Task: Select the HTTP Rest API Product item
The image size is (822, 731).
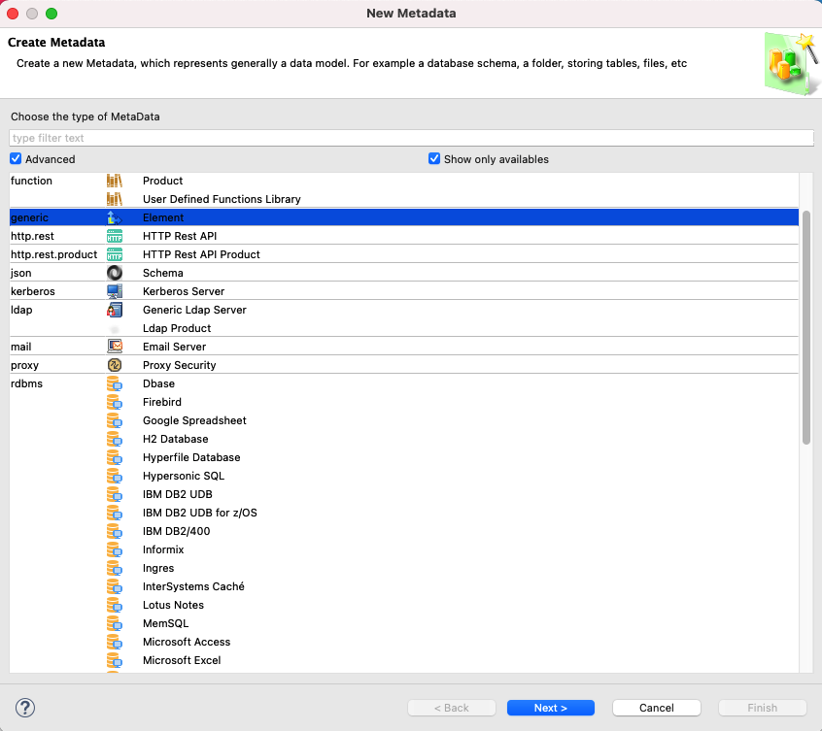Action: (x=201, y=254)
